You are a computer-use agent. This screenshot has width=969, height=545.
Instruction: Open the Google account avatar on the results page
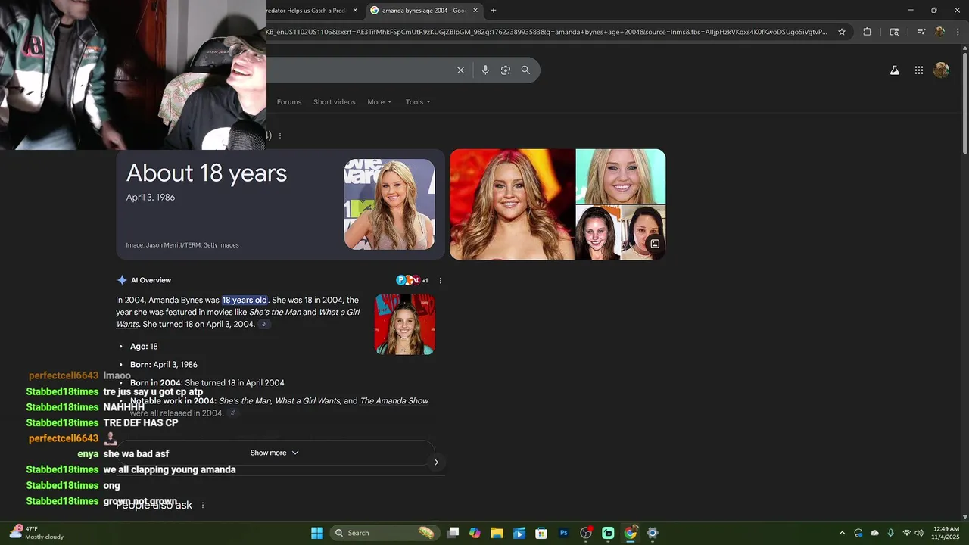[x=942, y=70]
